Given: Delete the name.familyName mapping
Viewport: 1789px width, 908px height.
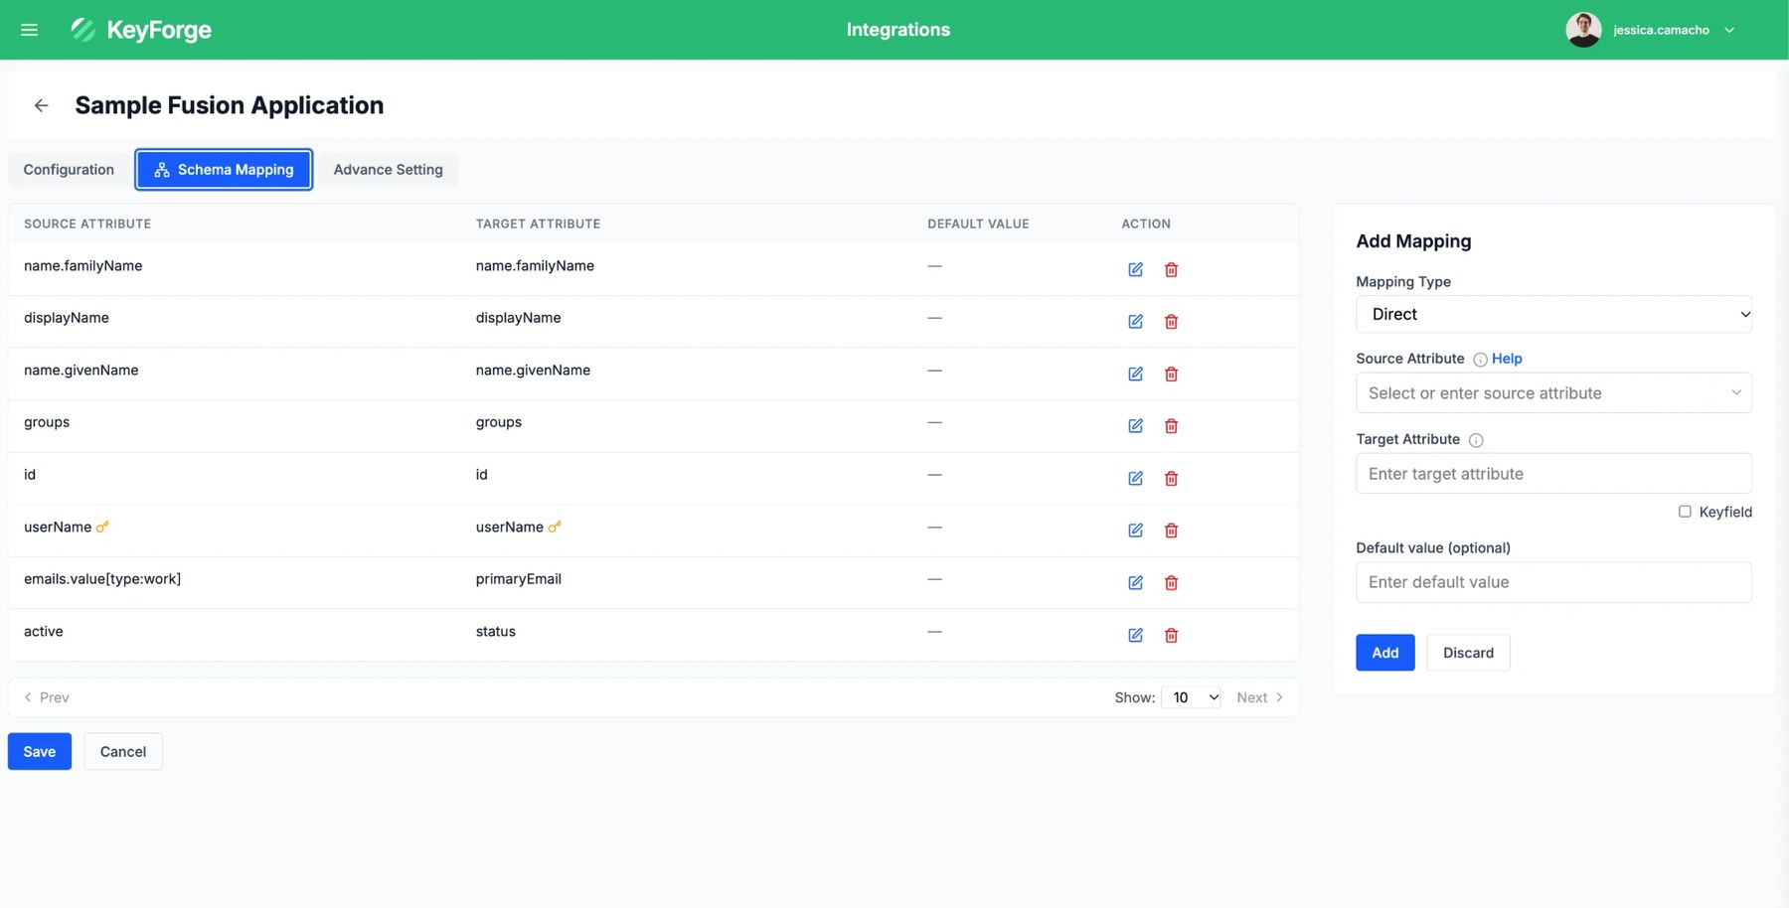Looking at the screenshot, I should (1171, 269).
